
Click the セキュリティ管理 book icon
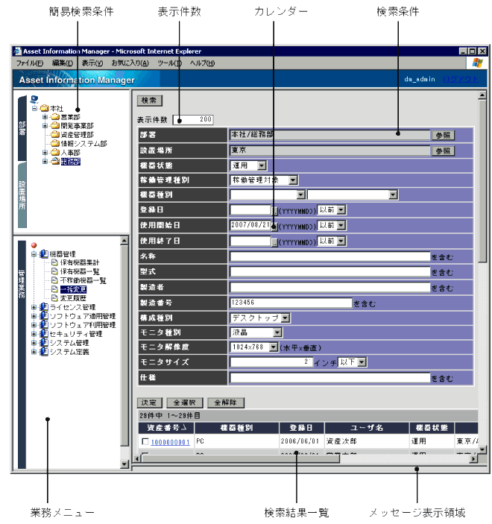coord(44,333)
